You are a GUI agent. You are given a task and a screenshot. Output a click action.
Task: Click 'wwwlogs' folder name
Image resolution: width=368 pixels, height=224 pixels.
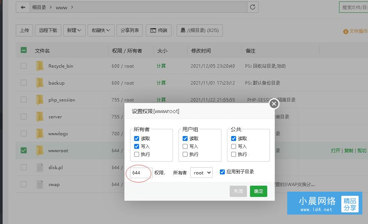coord(58,134)
